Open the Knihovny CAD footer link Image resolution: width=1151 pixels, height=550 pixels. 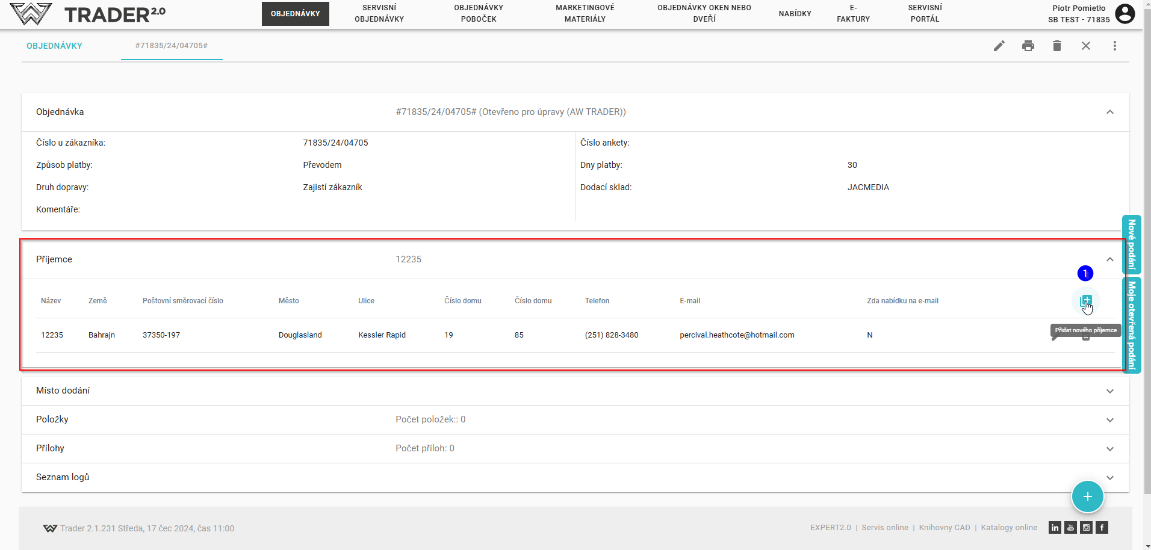(x=944, y=528)
